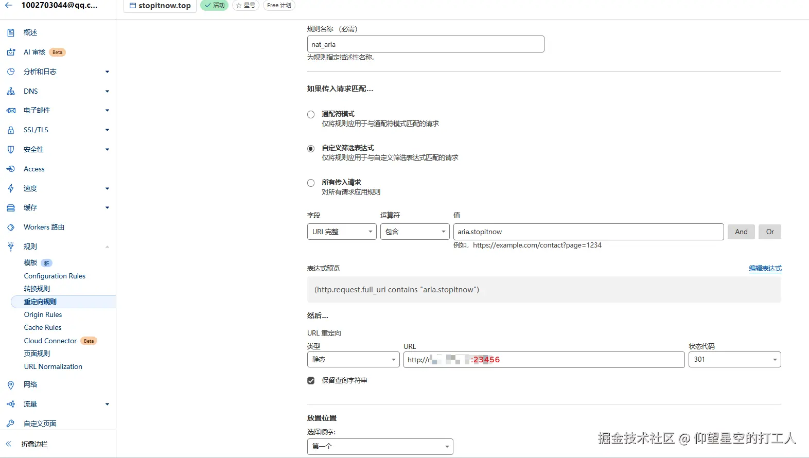Viewport: 809px width, 458px height.
Task: Open URL Normalization menu item
Action: click(53, 366)
